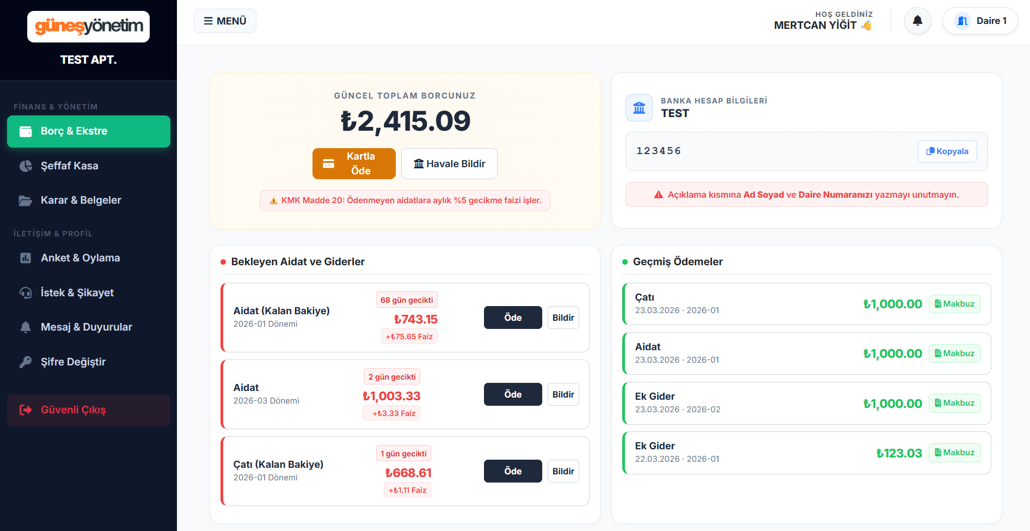Open the Daire 1 apartment selector
This screenshot has height=531, width=1030.
click(x=979, y=21)
